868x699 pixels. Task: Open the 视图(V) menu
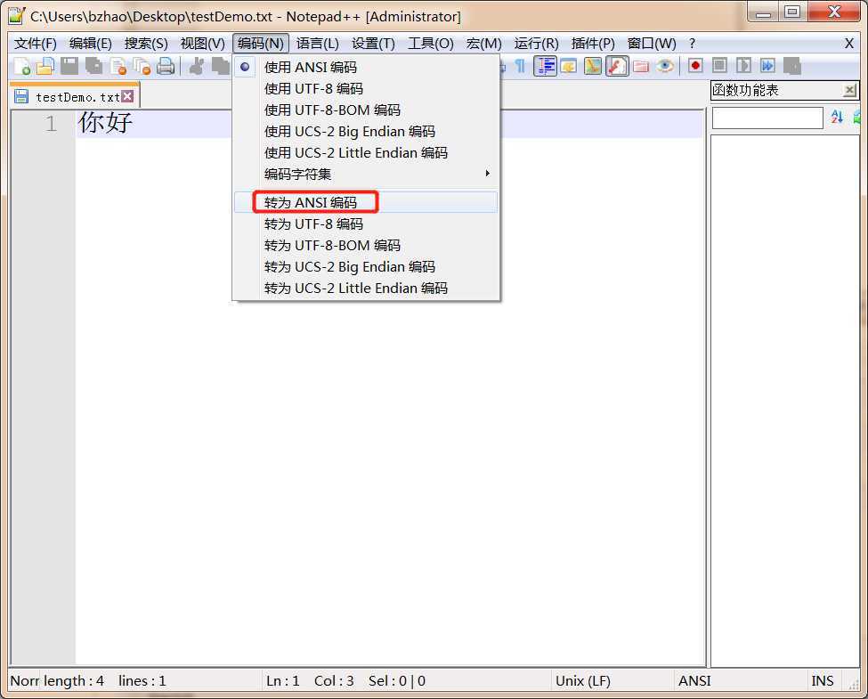(x=203, y=44)
